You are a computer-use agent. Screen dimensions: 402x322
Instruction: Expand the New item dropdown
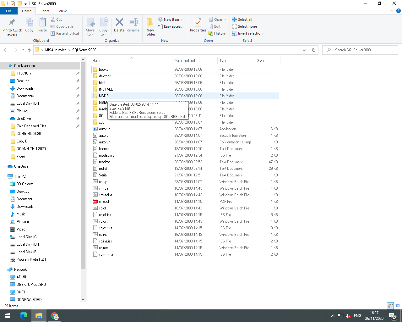181,19
